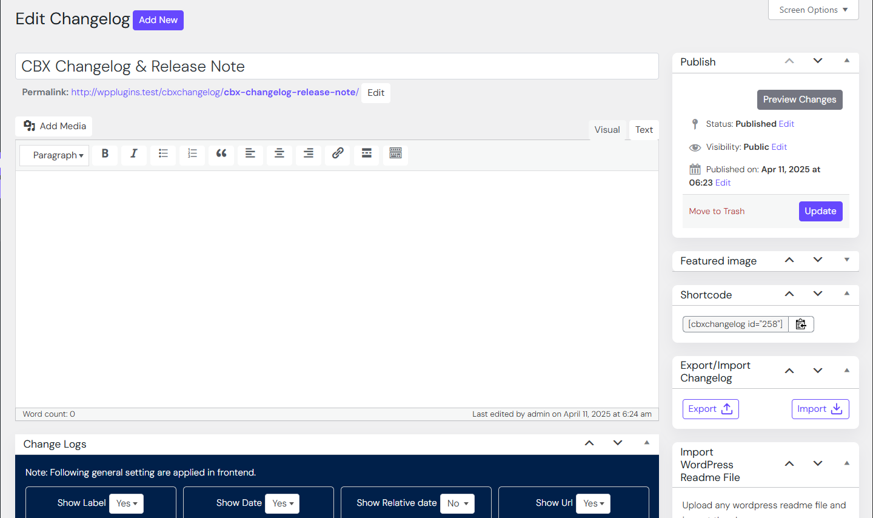
Task: Align text right
Action: point(309,155)
